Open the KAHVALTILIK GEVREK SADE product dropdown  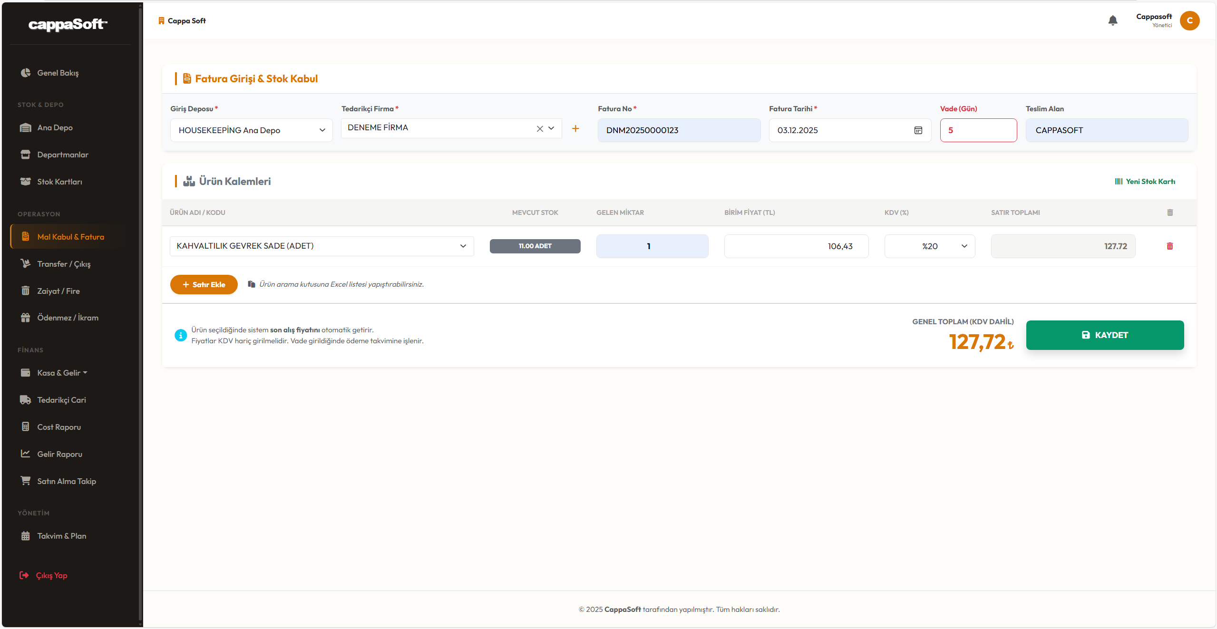click(321, 246)
